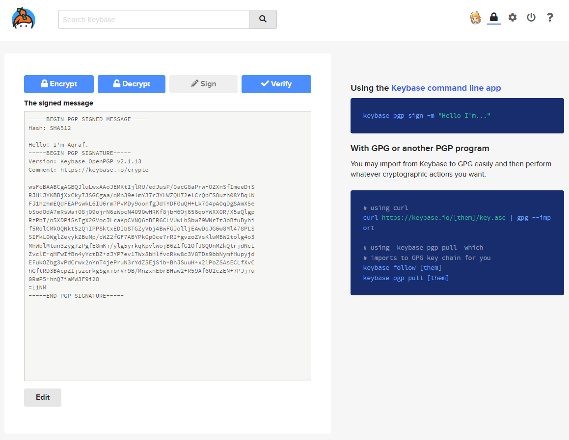Click the power logout icon
The width and height of the screenshot is (569, 440).
point(531,18)
